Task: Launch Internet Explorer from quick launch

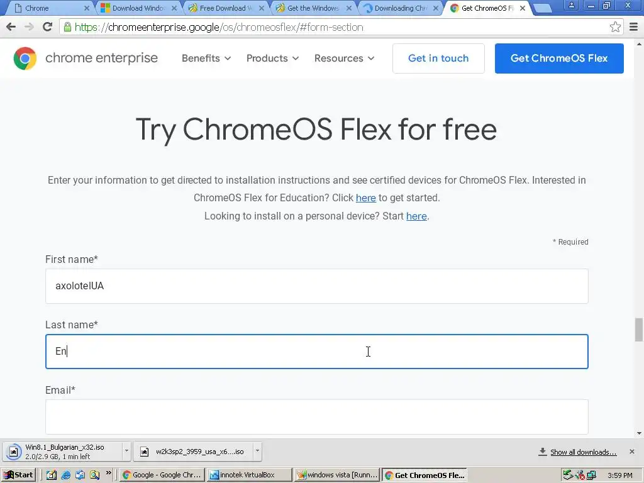Action: [x=65, y=475]
